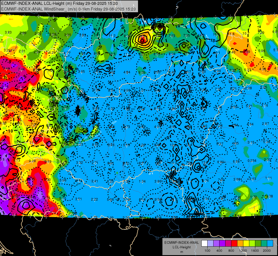Click the wind shear value "4.64"

pyautogui.click(x=250, y=124)
